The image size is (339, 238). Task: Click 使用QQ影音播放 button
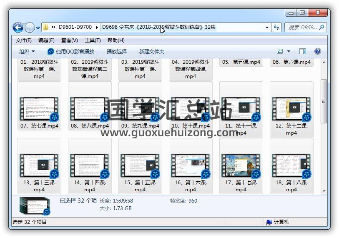[x=71, y=51]
